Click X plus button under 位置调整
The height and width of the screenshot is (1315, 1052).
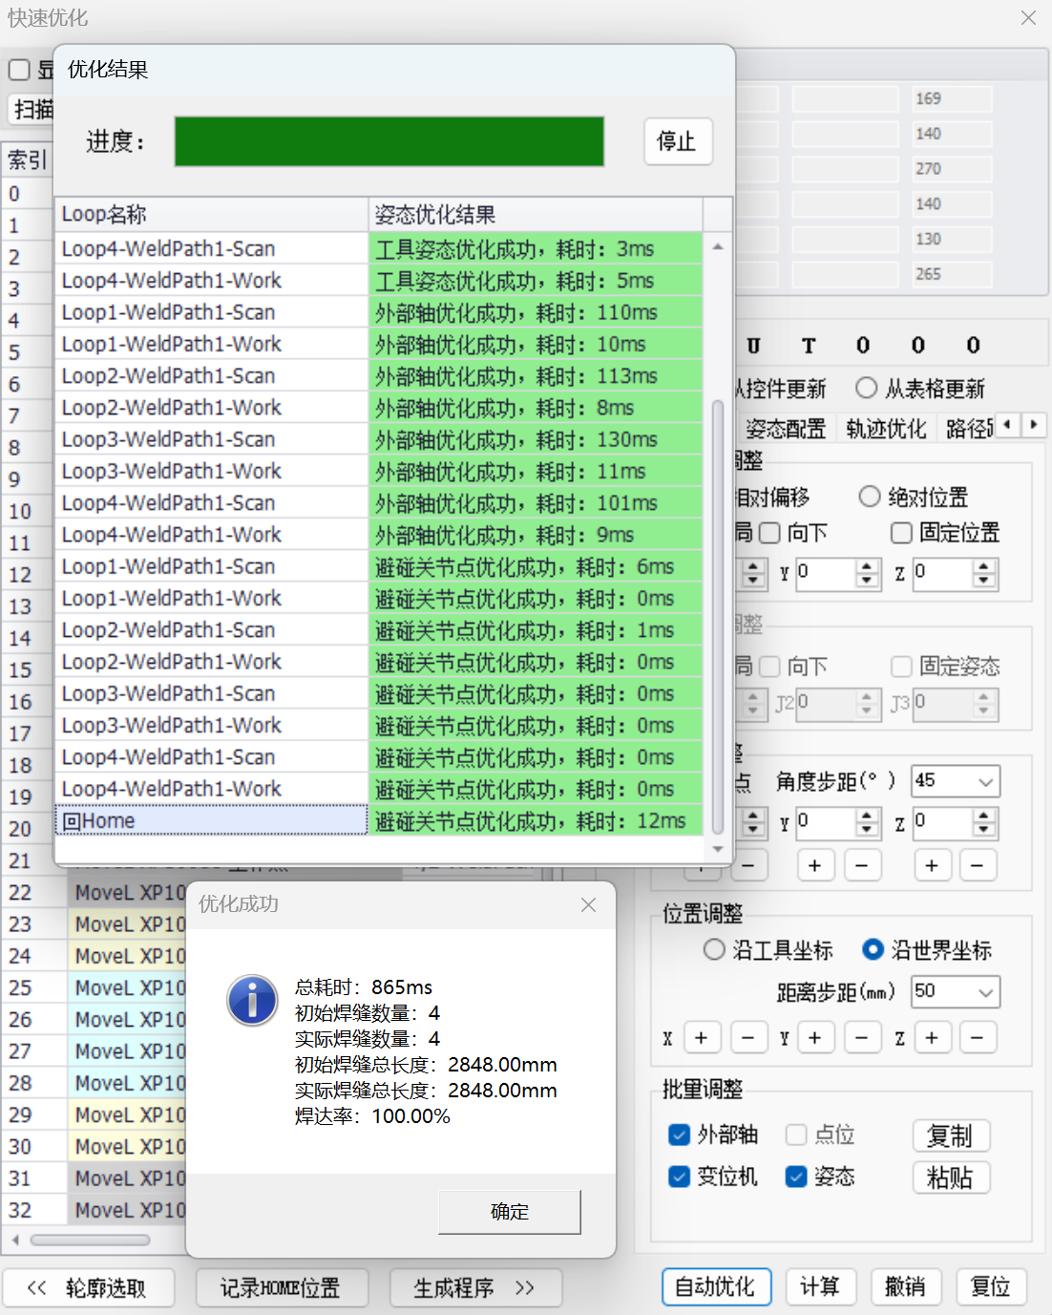(701, 1037)
